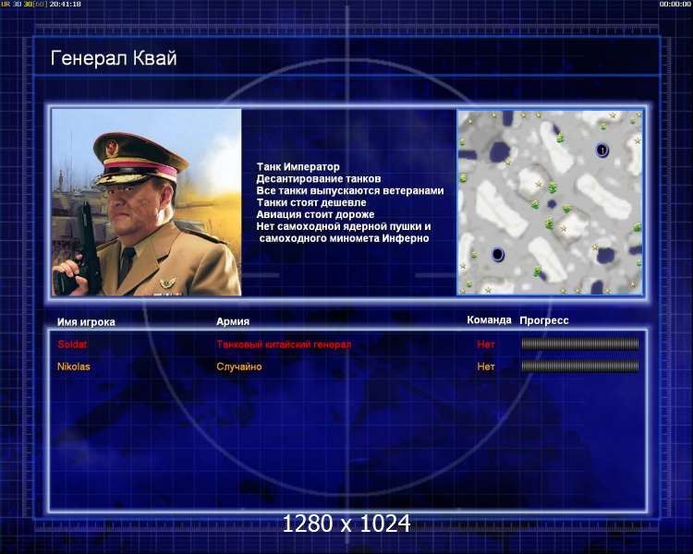Click the 'Команда' column header
Image resolution: width=693 pixels, height=554 pixels.
pos(489,319)
